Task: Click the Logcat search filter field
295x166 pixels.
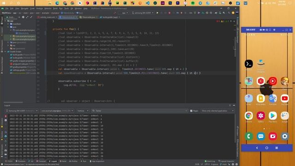Action: (140, 111)
